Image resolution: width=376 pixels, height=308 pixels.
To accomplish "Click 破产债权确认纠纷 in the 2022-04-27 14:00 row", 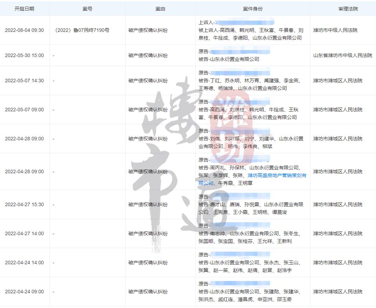I will coord(148,233).
